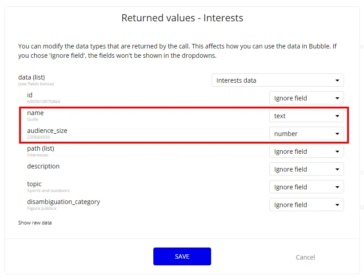Screen dimensions: 364x280
Task: Open the disambiguation_category type dropdown
Action: (306, 205)
